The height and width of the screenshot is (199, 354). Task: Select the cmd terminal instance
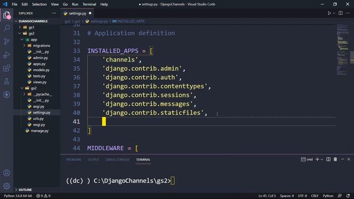point(307,159)
